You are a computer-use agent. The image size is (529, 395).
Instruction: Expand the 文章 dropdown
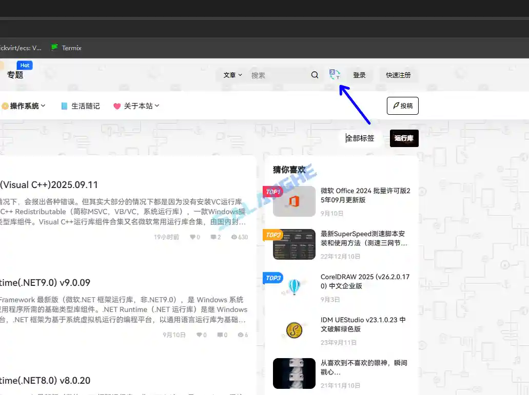click(x=232, y=75)
